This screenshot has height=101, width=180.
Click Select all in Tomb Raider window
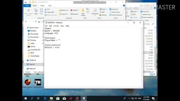[145, 12]
